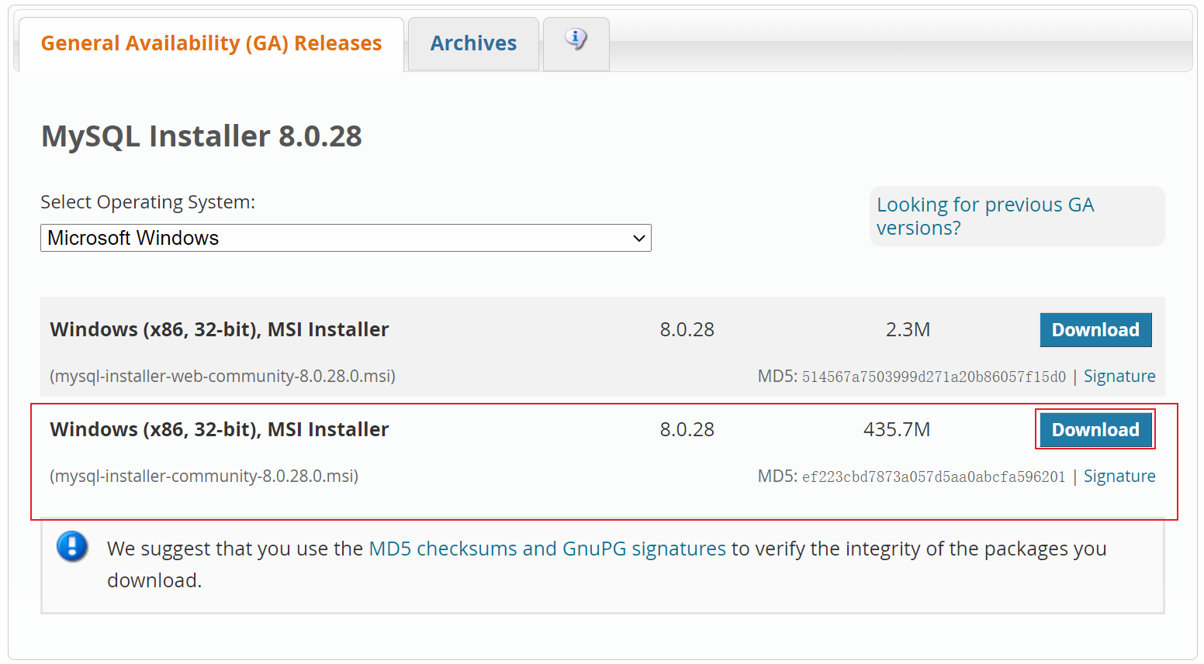Follow MD5 checksums and GnuPG signatures link
The width and height of the screenshot is (1204, 664).
547,549
